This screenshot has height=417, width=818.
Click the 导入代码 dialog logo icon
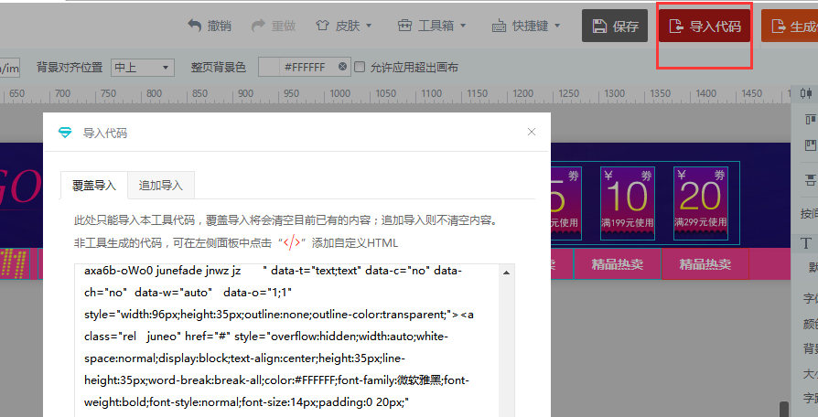tap(65, 133)
